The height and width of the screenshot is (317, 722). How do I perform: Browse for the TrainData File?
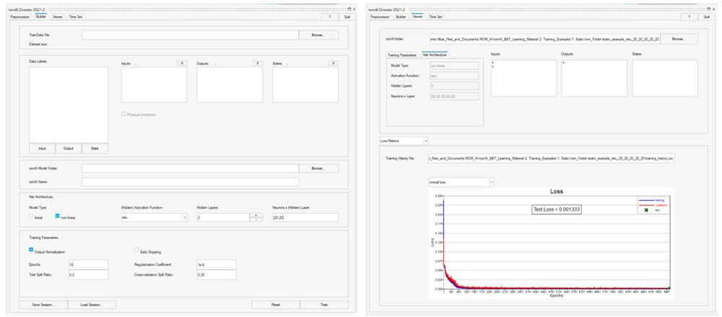point(318,35)
